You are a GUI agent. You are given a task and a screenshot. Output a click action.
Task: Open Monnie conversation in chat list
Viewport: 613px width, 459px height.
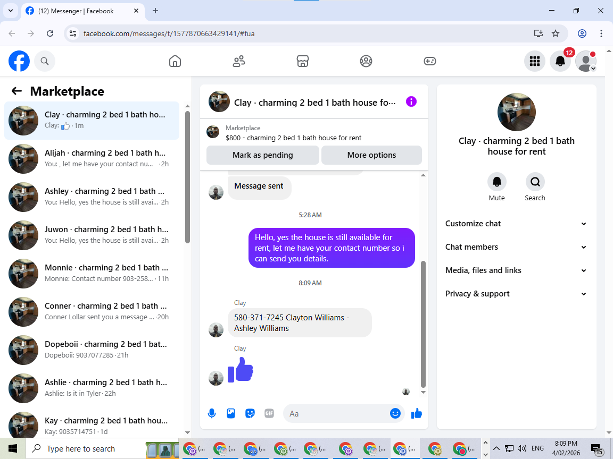(x=92, y=273)
